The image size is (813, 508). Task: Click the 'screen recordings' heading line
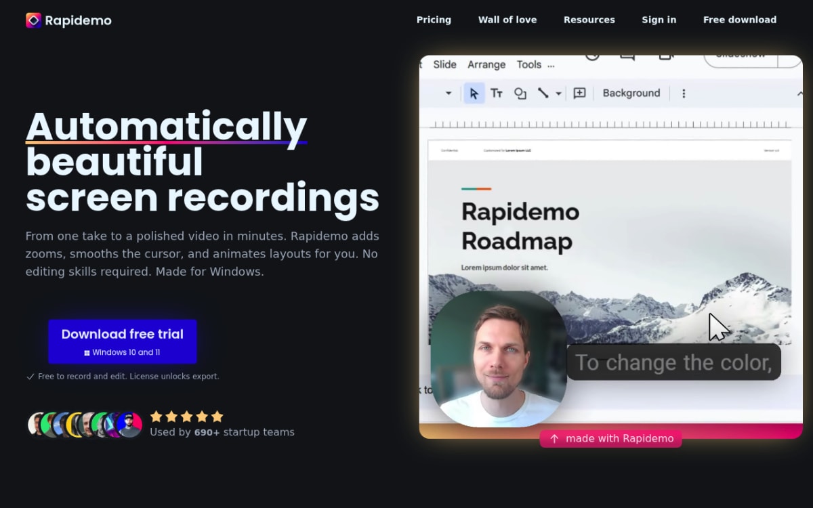(x=203, y=198)
